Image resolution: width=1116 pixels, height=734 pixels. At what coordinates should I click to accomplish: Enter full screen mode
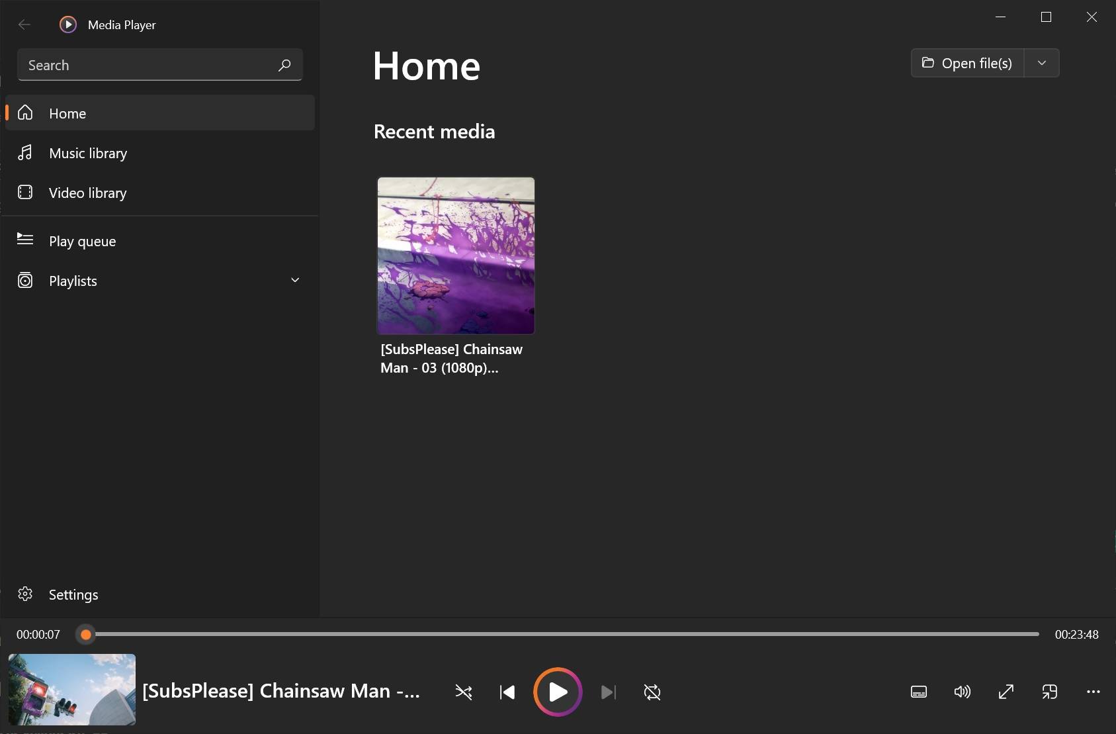1006,692
